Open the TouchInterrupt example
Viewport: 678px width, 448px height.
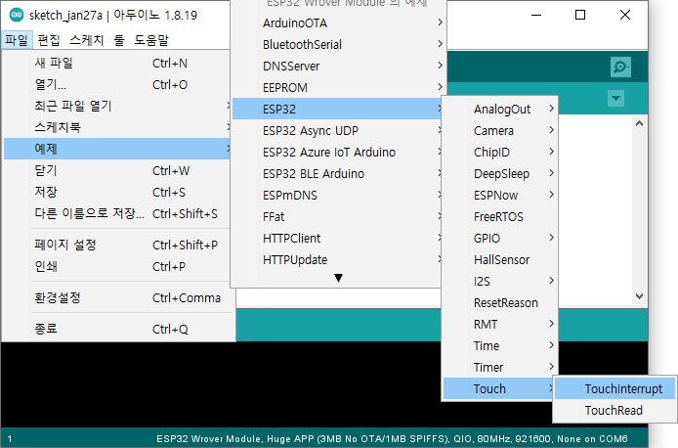pos(614,388)
